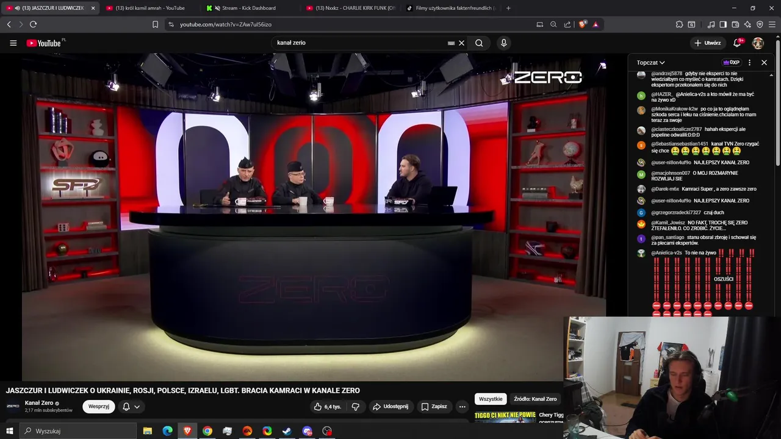Screen dimensions: 781x439
Task: Open 'TIGGO CI NIKT NIE POWIE' video thumbnail
Action: (505, 416)
